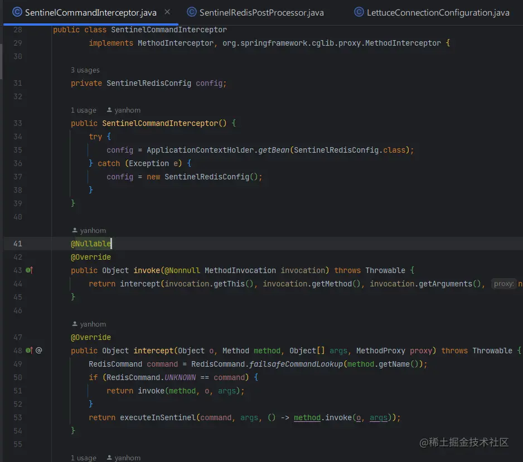
Task: Click the intercept method name on line 48
Action: pos(153,351)
